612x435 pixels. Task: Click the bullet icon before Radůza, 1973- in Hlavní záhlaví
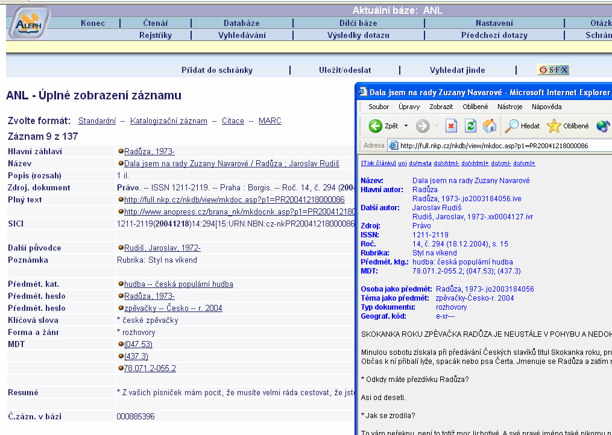click(x=121, y=151)
